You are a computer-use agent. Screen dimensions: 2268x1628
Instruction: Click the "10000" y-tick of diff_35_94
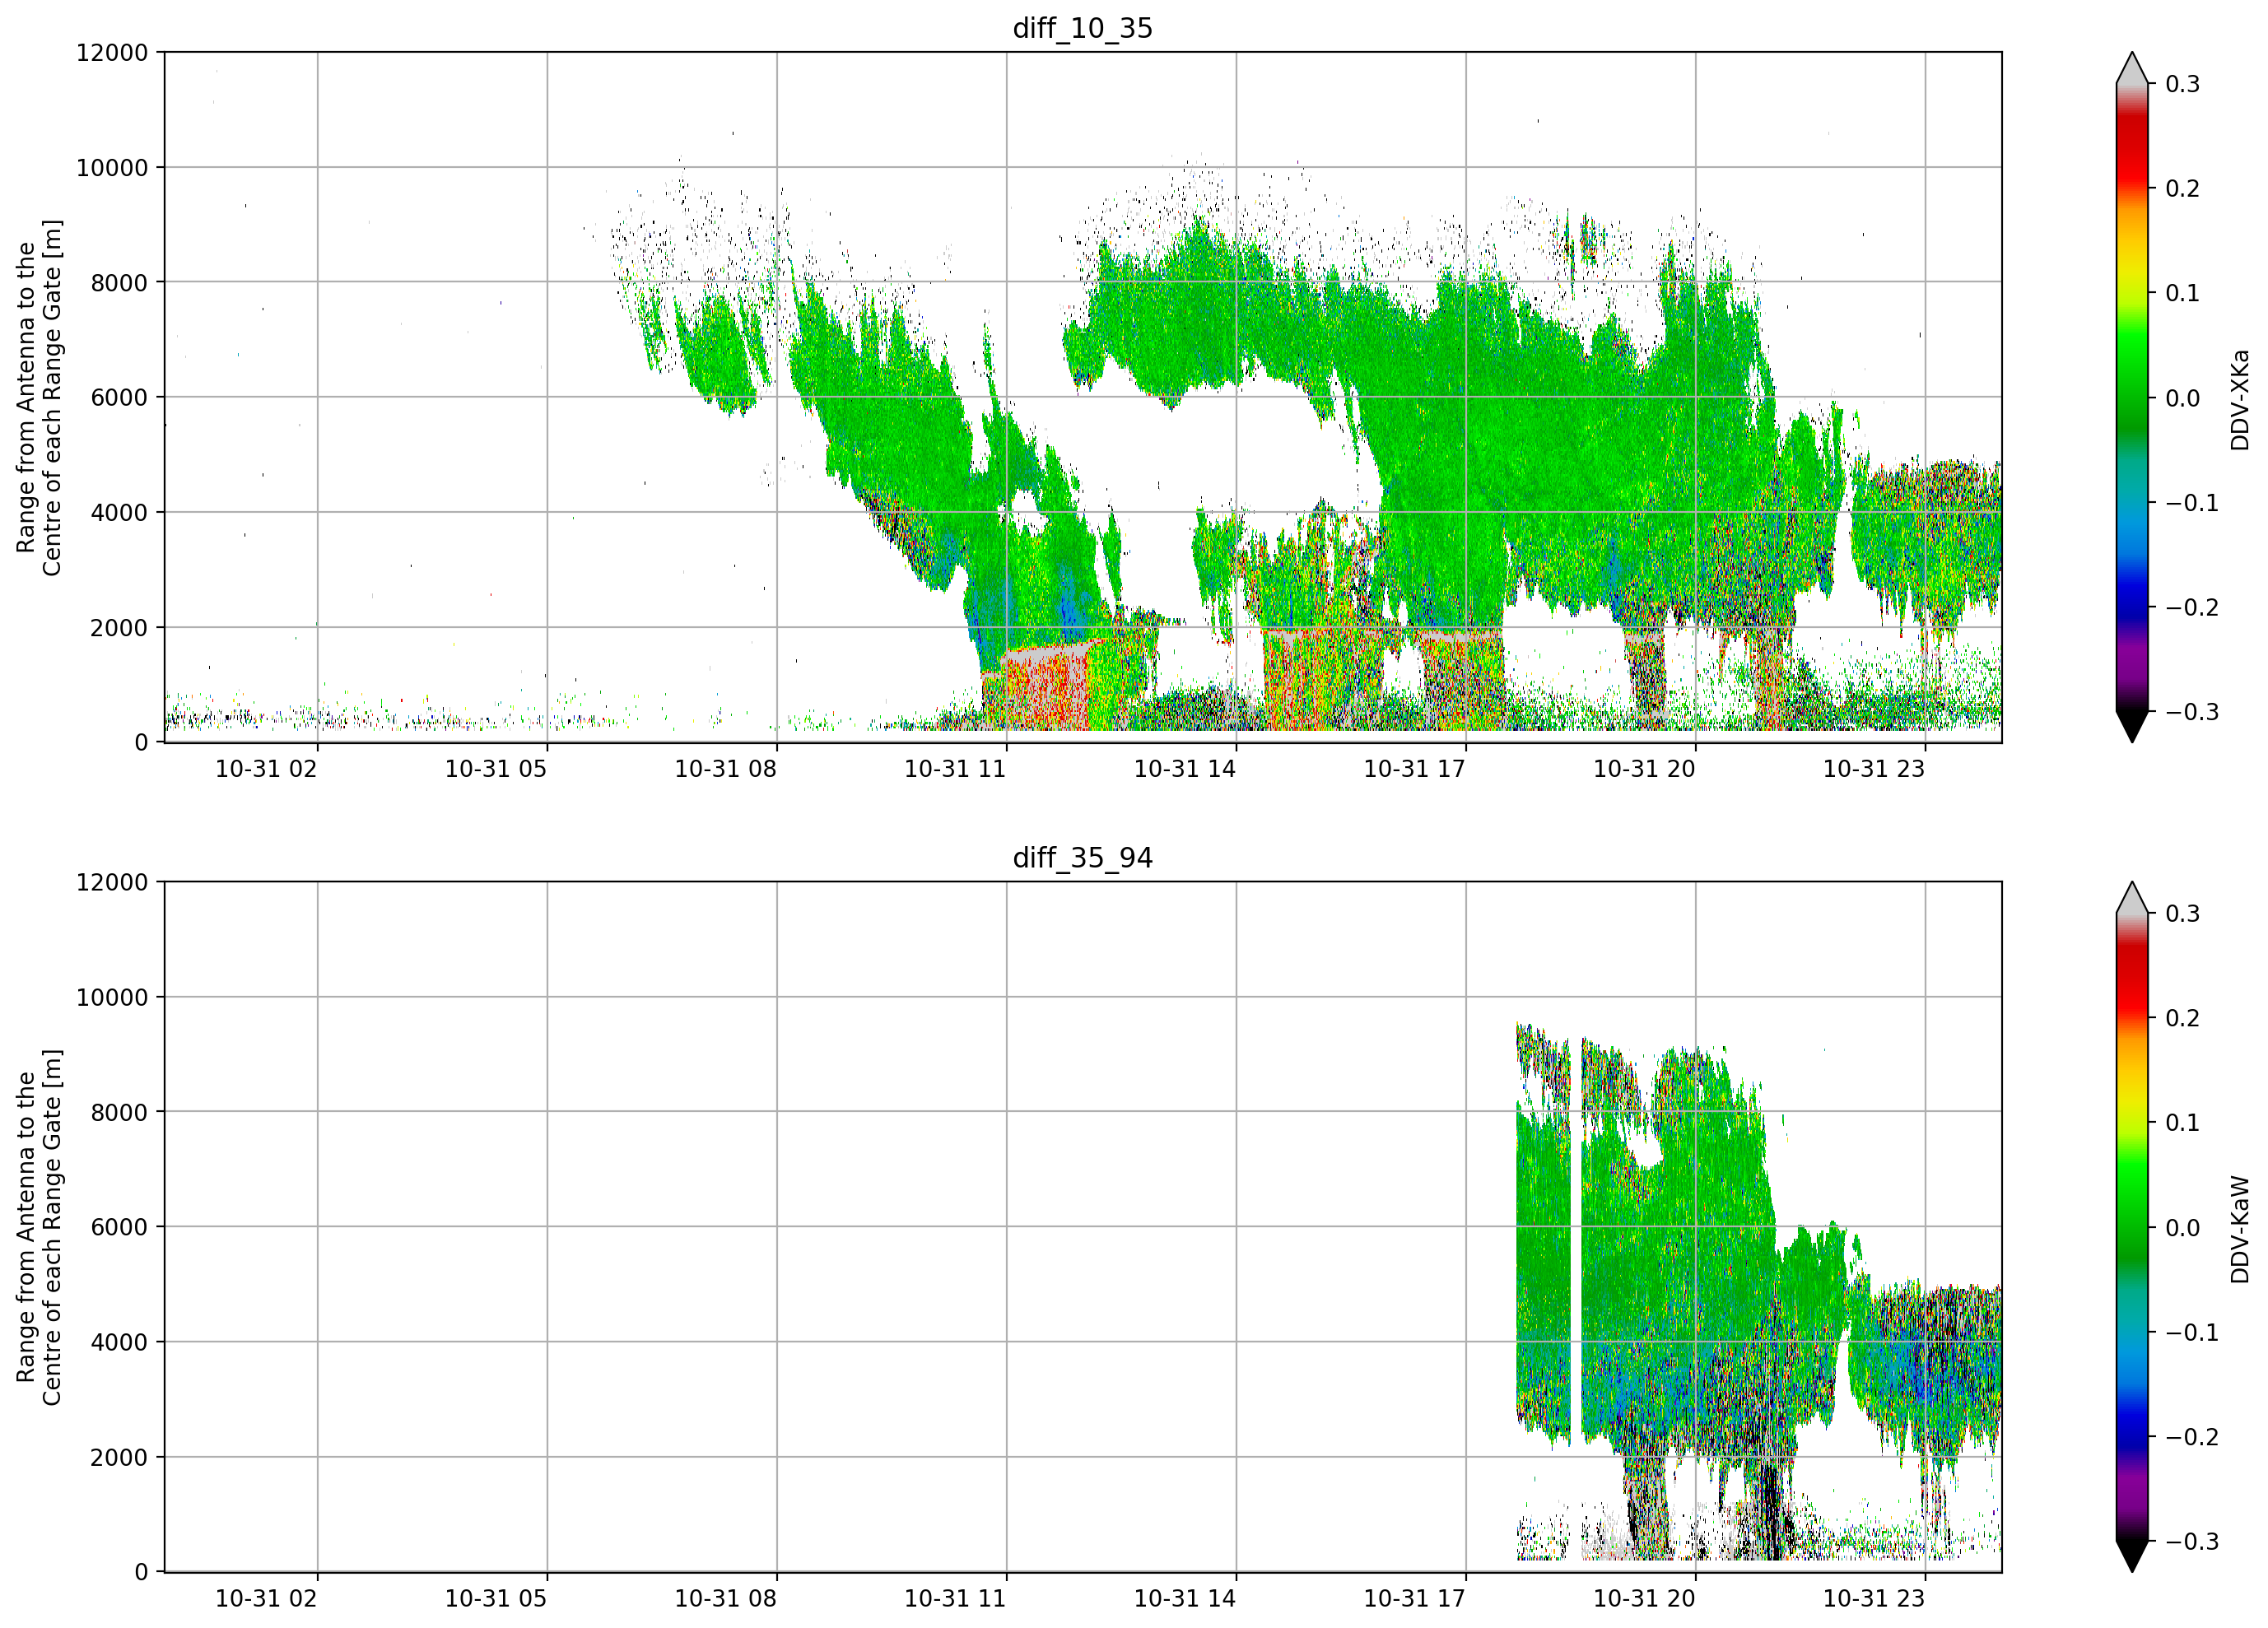[x=112, y=998]
